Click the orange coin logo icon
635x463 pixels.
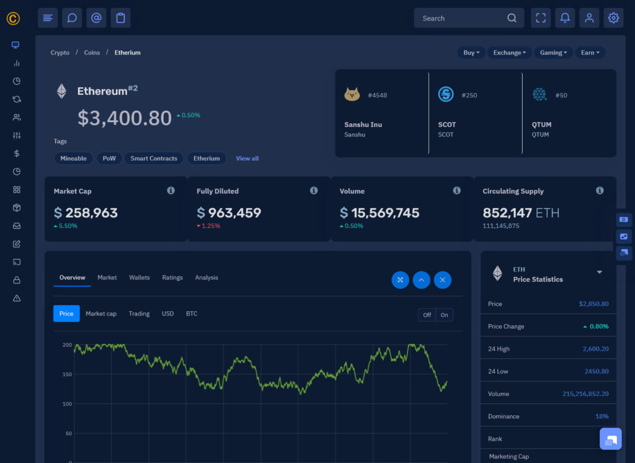tap(14, 18)
